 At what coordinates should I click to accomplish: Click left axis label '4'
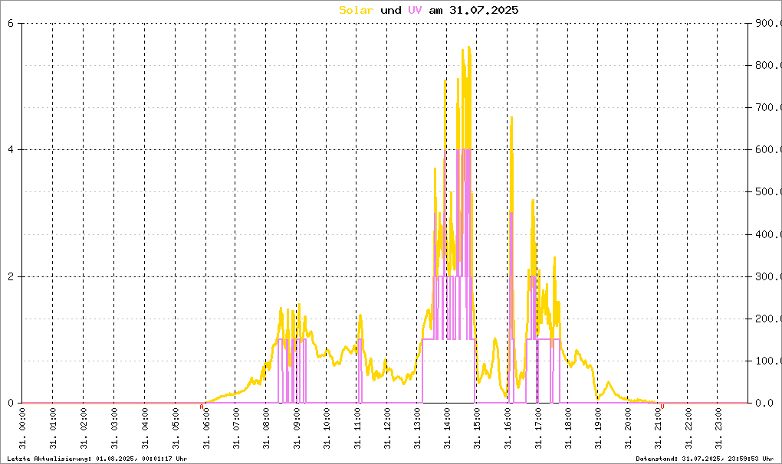pyautogui.click(x=11, y=150)
